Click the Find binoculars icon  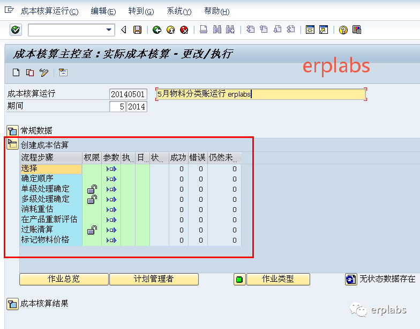tap(217, 30)
